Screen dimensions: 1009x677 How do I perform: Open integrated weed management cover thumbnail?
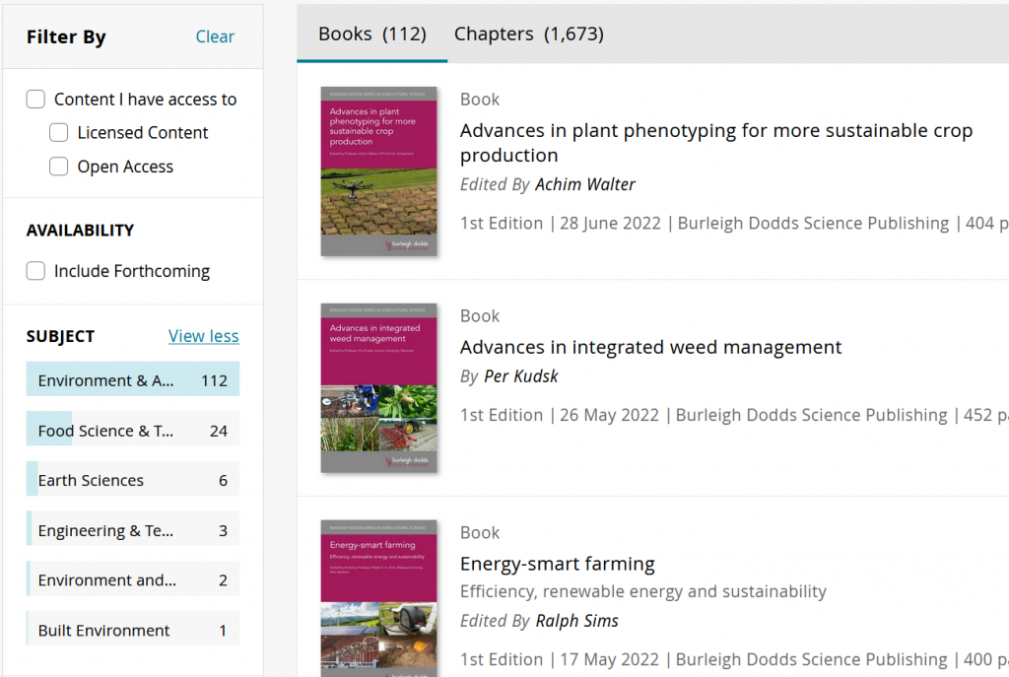click(379, 388)
